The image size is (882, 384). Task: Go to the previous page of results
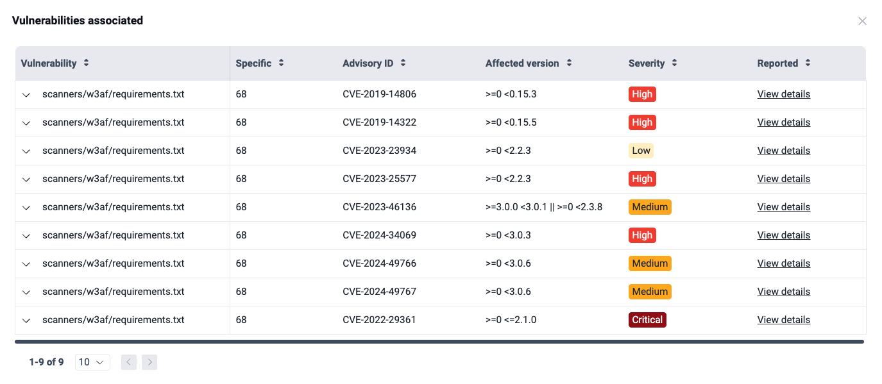click(128, 362)
